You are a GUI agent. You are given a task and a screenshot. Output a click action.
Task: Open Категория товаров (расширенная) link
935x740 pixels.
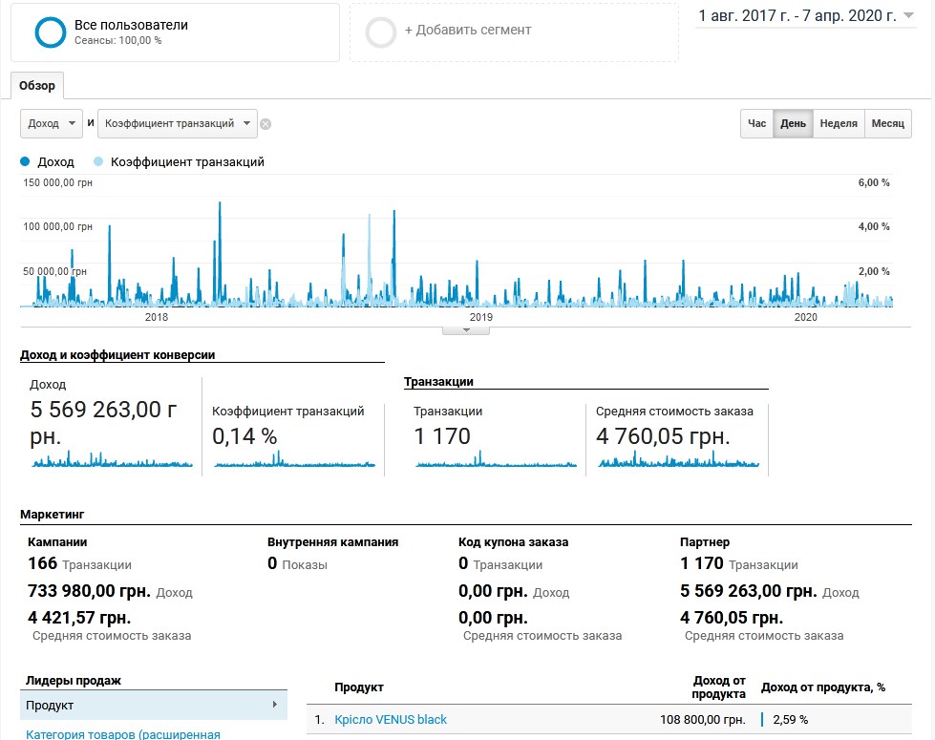[123, 734]
